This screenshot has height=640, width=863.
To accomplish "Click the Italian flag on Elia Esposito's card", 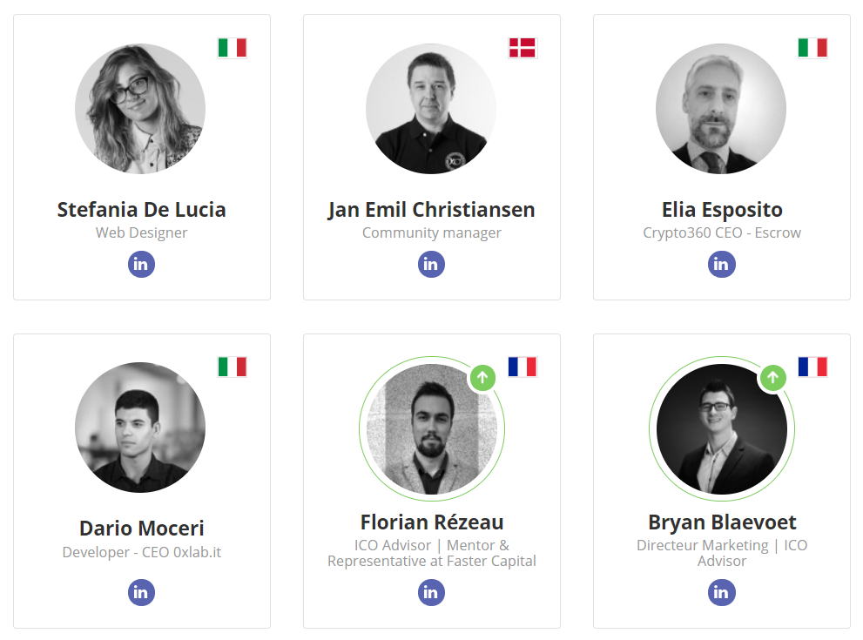I will pos(812,48).
